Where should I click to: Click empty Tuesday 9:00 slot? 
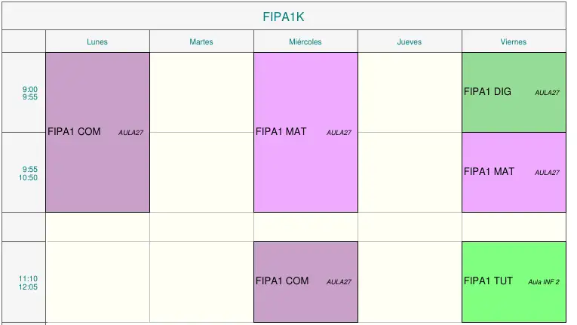pos(201,93)
